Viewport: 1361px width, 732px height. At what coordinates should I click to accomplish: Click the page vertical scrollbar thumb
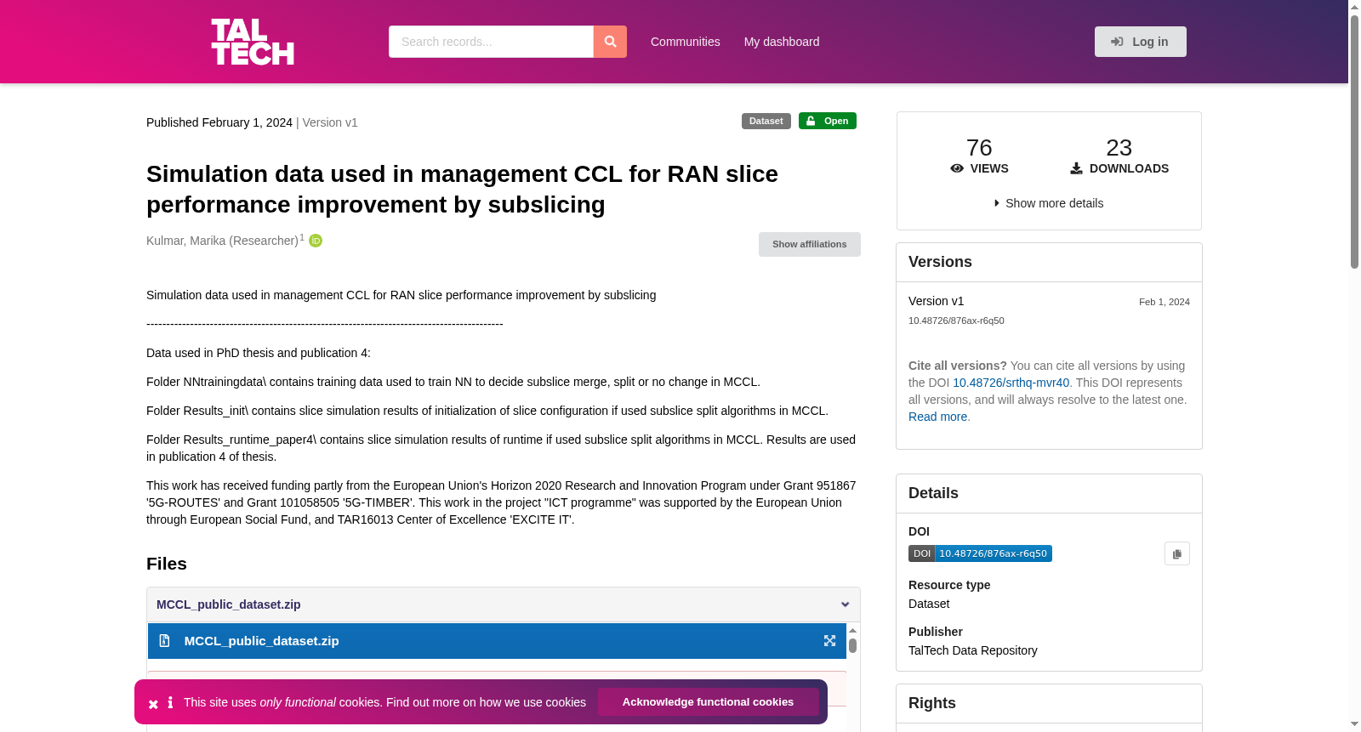1354,142
